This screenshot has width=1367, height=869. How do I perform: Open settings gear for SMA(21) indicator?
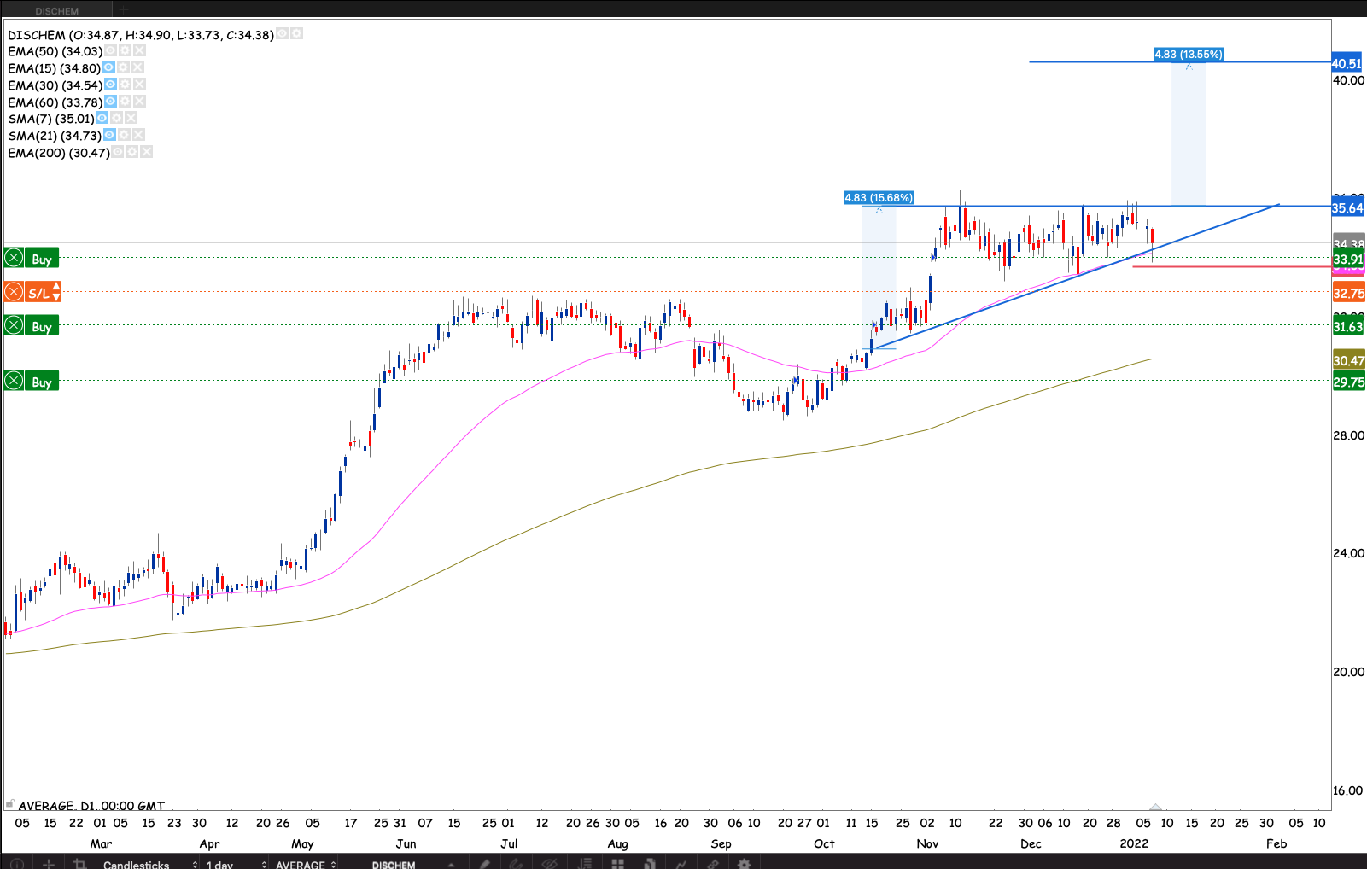coord(124,135)
